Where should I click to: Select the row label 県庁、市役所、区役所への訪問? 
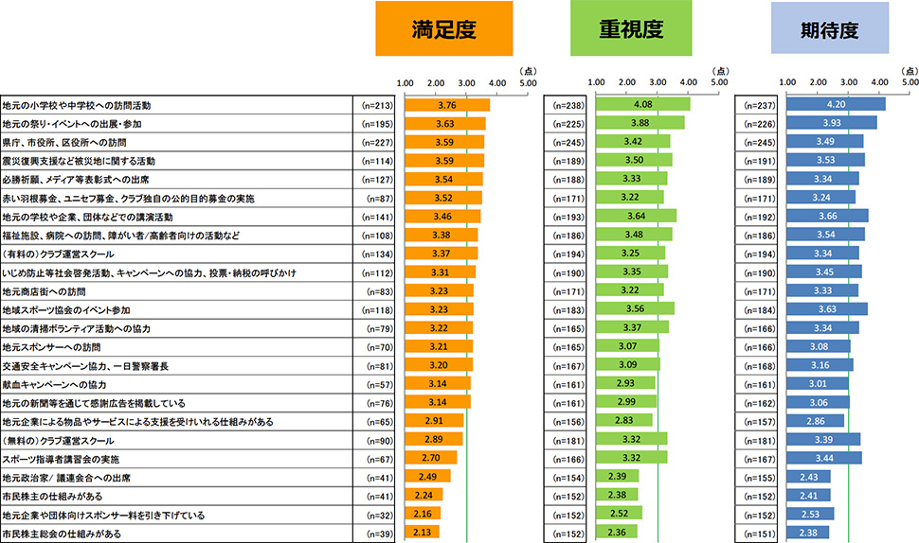coord(64,143)
